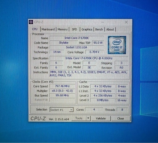
Task: Click the Intel Core i7 logo badge
Action: pyautogui.click(x=117, y=45)
